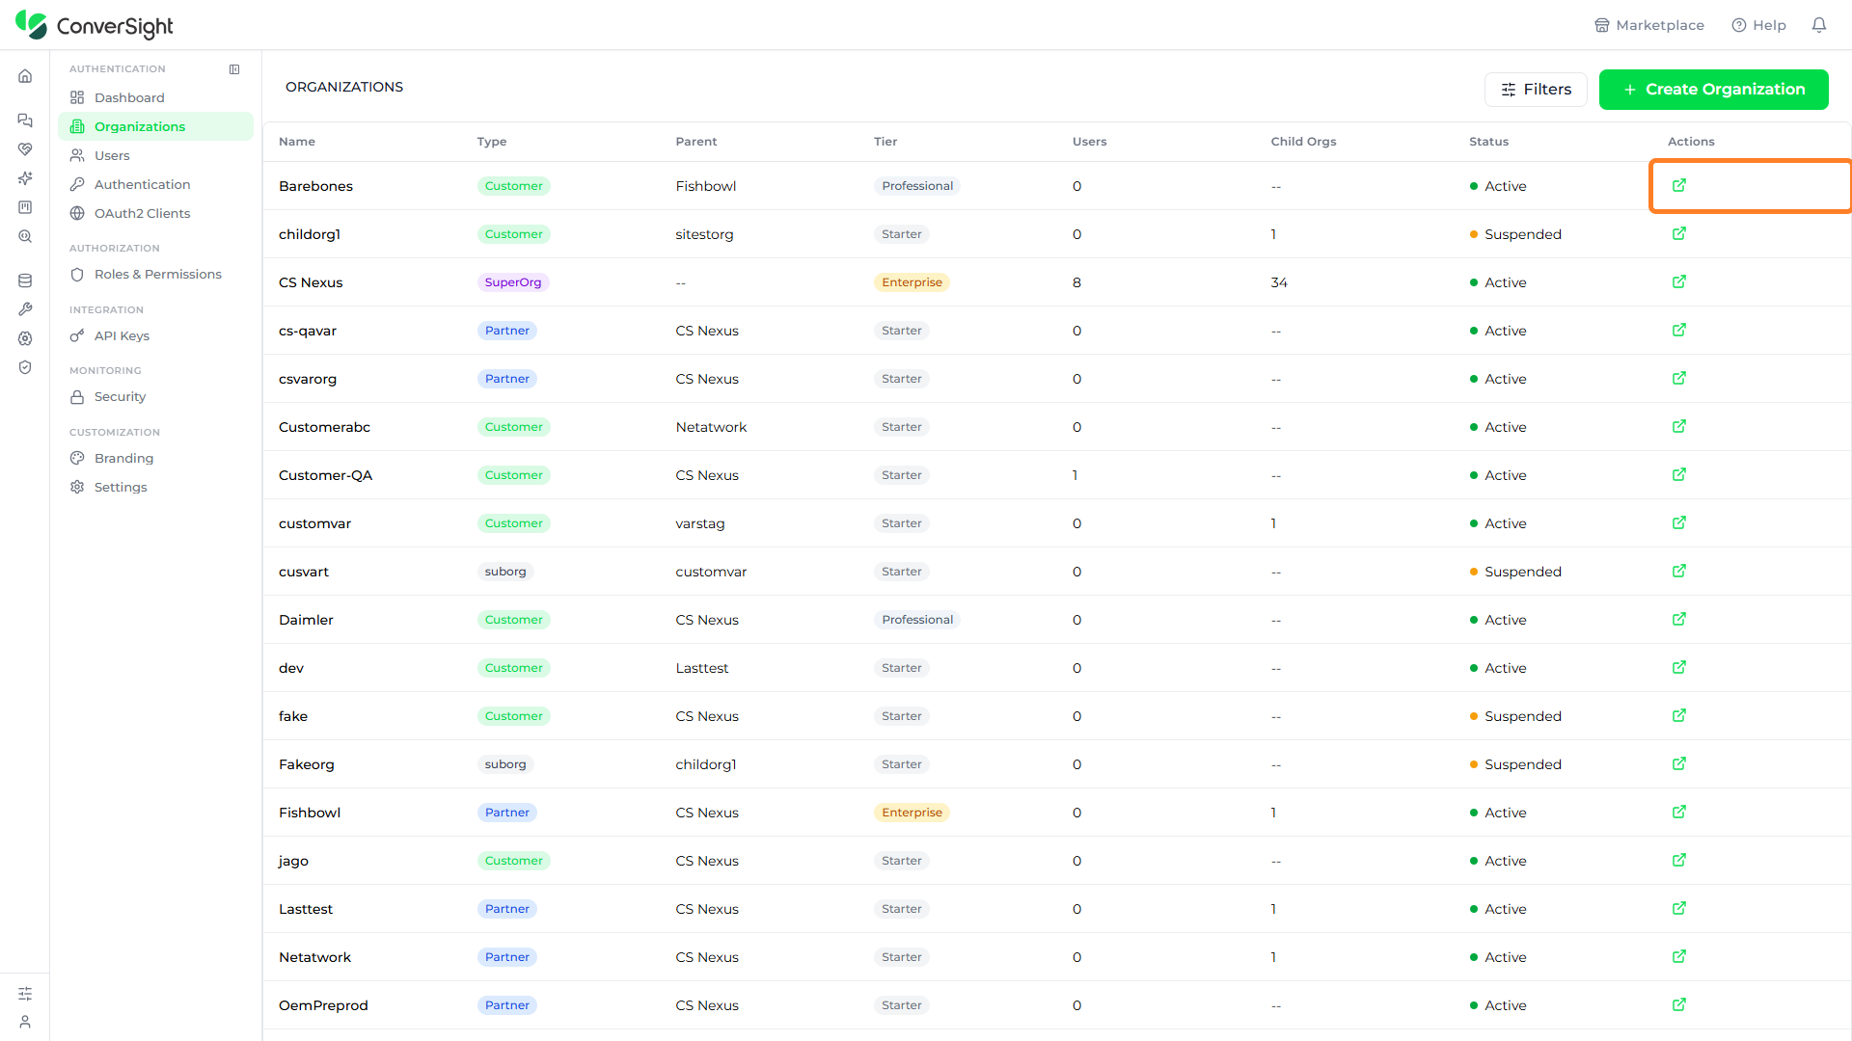Screen dimensions: 1852x1041
Task: Open Barebones organization external link icon
Action: pyautogui.click(x=1679, y=185)
